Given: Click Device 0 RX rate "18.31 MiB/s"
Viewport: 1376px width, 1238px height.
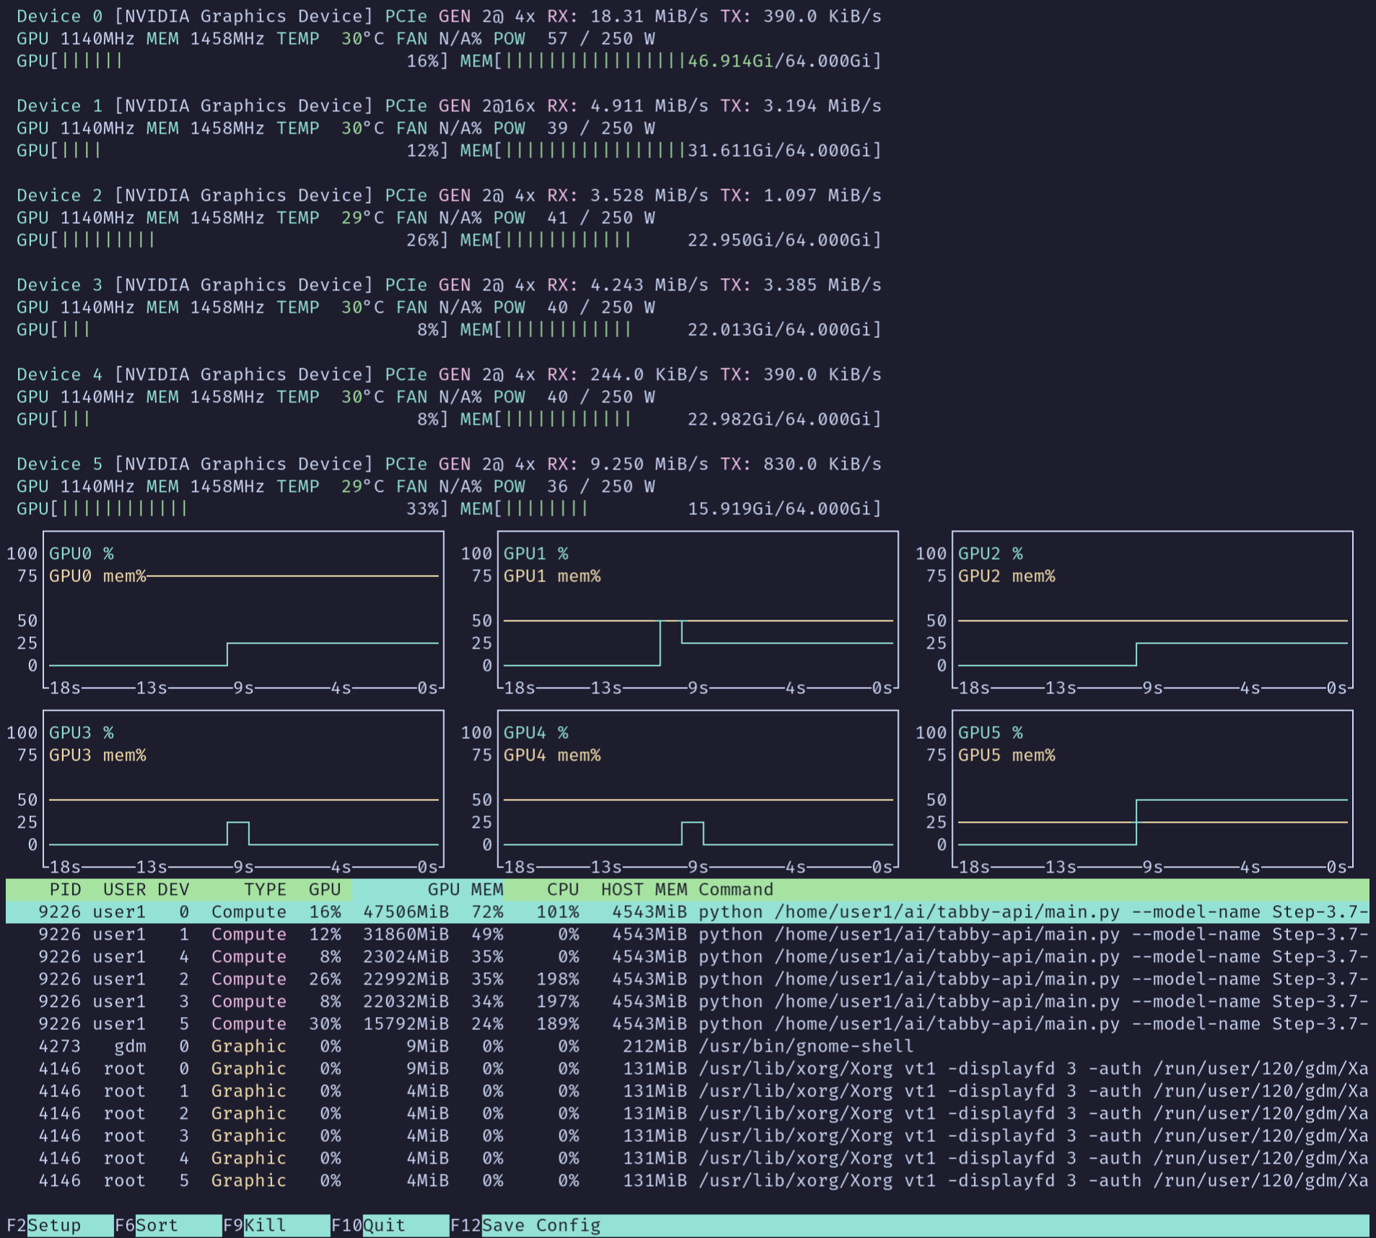Looking at the screenshot, I should [649, 16].
